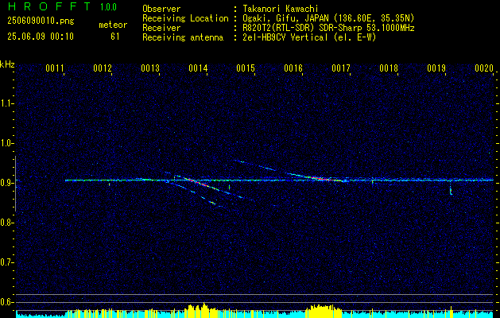500x318 pixels.
Task: Click the 0019 time marker
Action: coord(436,68)
